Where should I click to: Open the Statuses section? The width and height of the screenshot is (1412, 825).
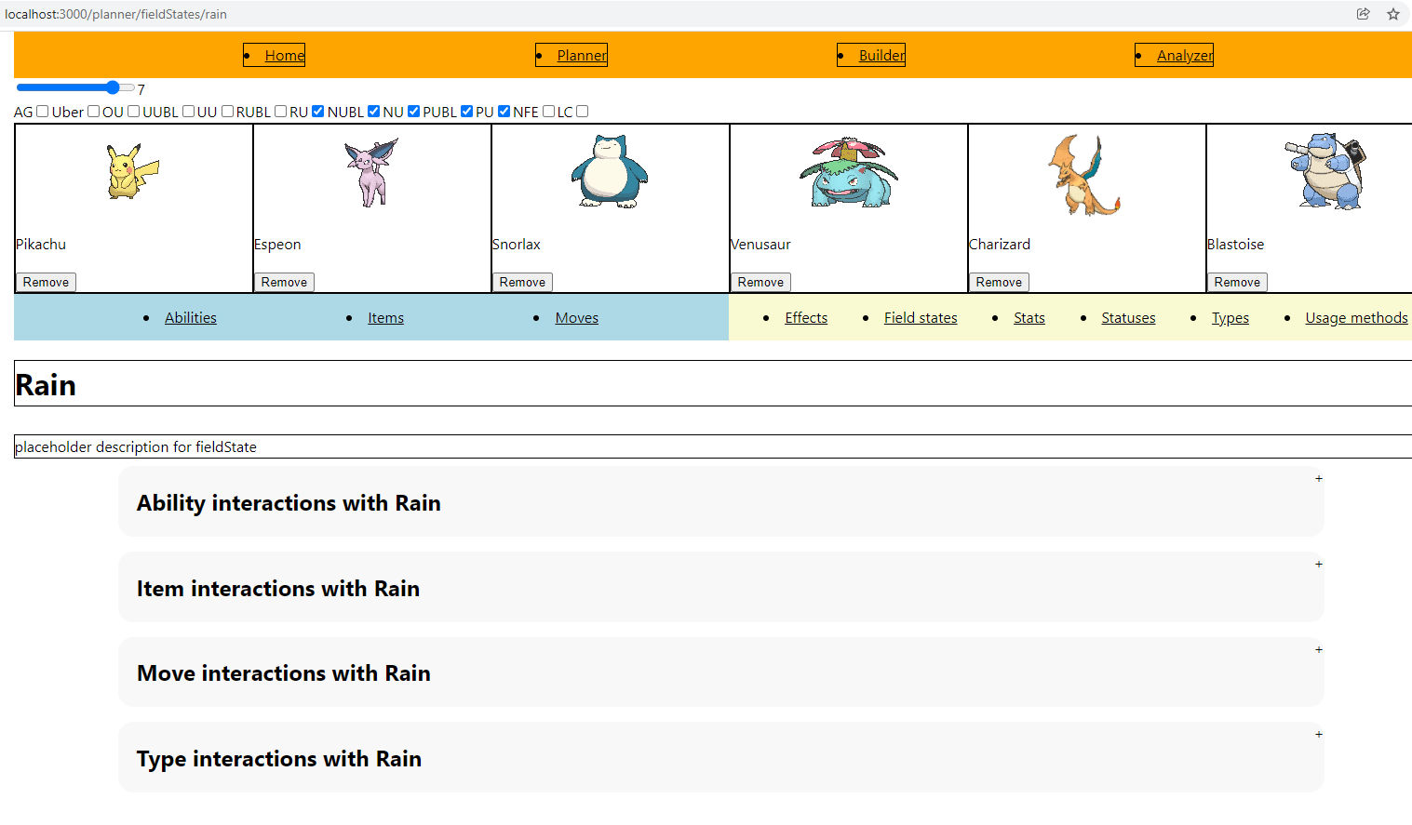click(1128, 318)
